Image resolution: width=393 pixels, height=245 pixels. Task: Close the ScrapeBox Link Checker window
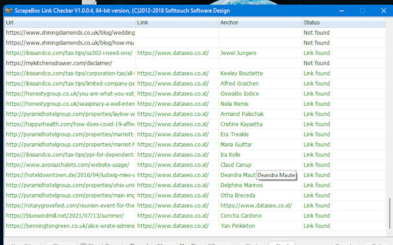pos(384,11)
